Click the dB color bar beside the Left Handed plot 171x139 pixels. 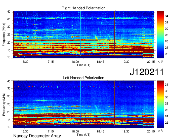tap(160, 104)
